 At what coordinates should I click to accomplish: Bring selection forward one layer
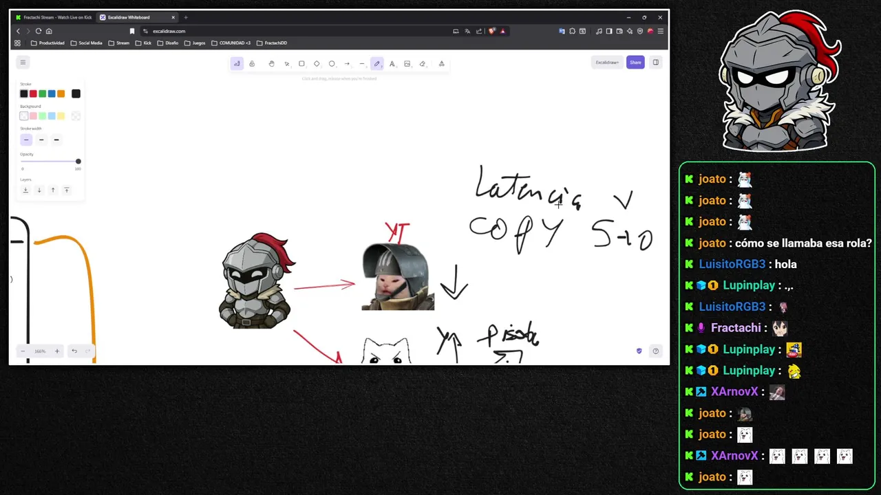pyautogui.click(x=53, y=190)
